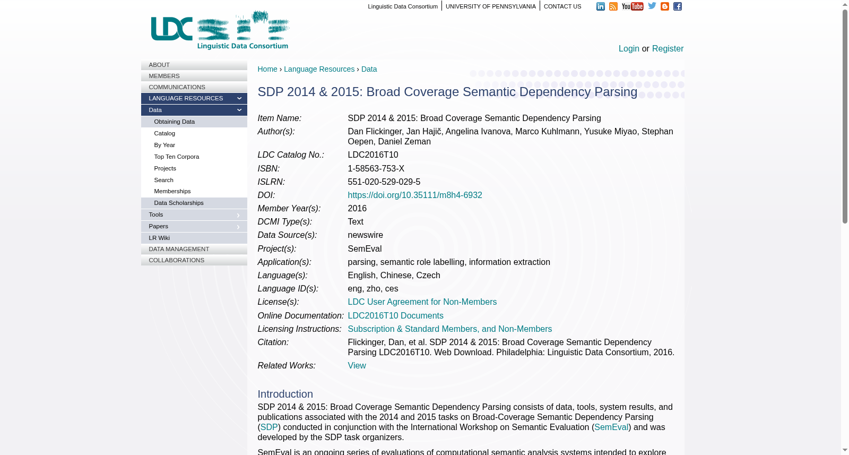Open the Facebook icon

tap(678, 6)
